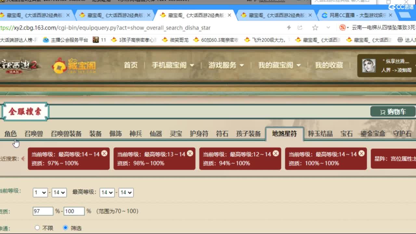Viewport: 416px width, 234px height.
Task: Open 微笑哥龙 bookmark
Action: coord(175,40)
